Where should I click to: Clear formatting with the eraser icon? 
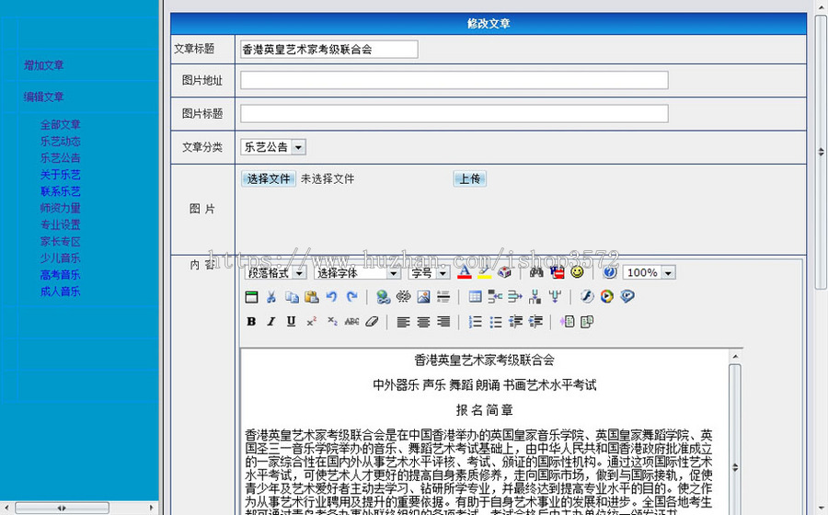coord(372,322)
